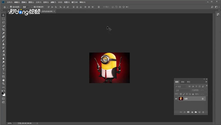Expand the status bar info arrow
This screenshot has width=221, height=125.
(x=37, y=123)
